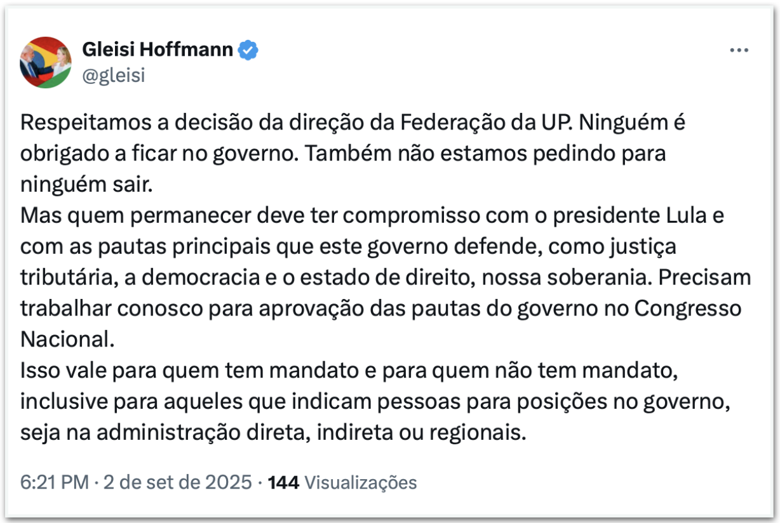Click the blue verified badge
Image resolution: width=780 pixels, height=523 pixels.
click(248, 50)
